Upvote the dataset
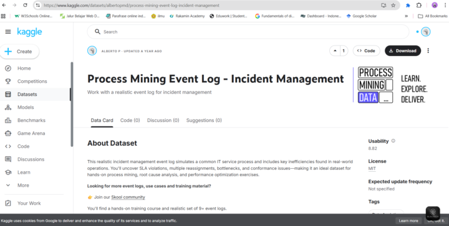This screenshot has height=226, width=449. 335,51
